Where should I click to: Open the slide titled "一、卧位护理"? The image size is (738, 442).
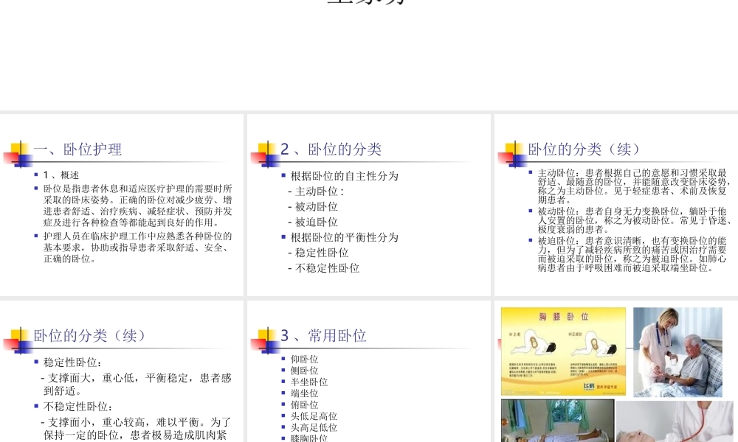[76, 150]
